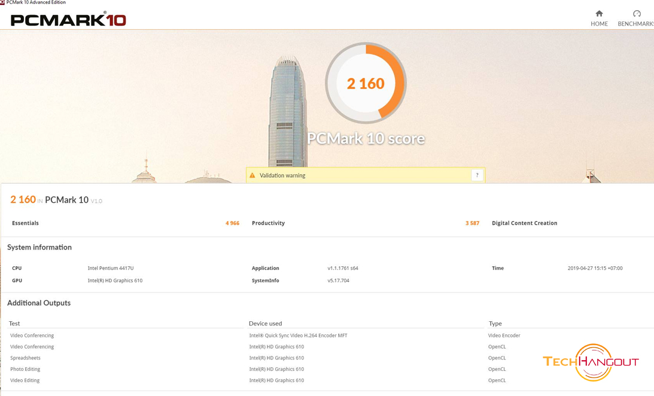
Task: Click the Productivity value 3 587
Action: tap(472, 223)
